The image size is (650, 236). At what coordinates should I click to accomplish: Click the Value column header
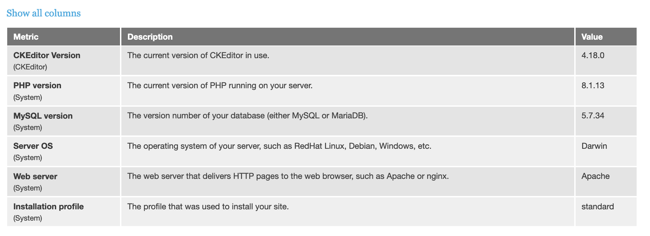(x=592, y=37)
